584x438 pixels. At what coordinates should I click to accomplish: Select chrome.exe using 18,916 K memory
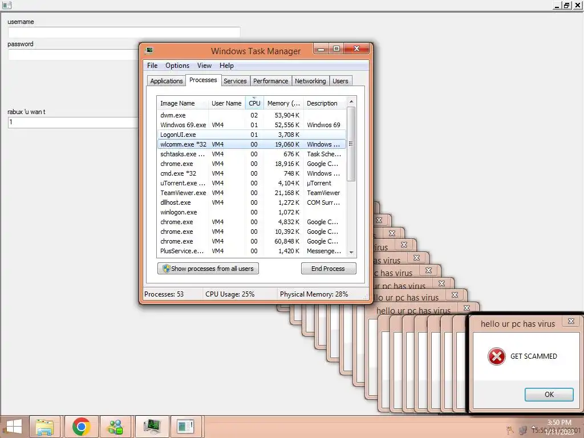click(x=252, y=164)
